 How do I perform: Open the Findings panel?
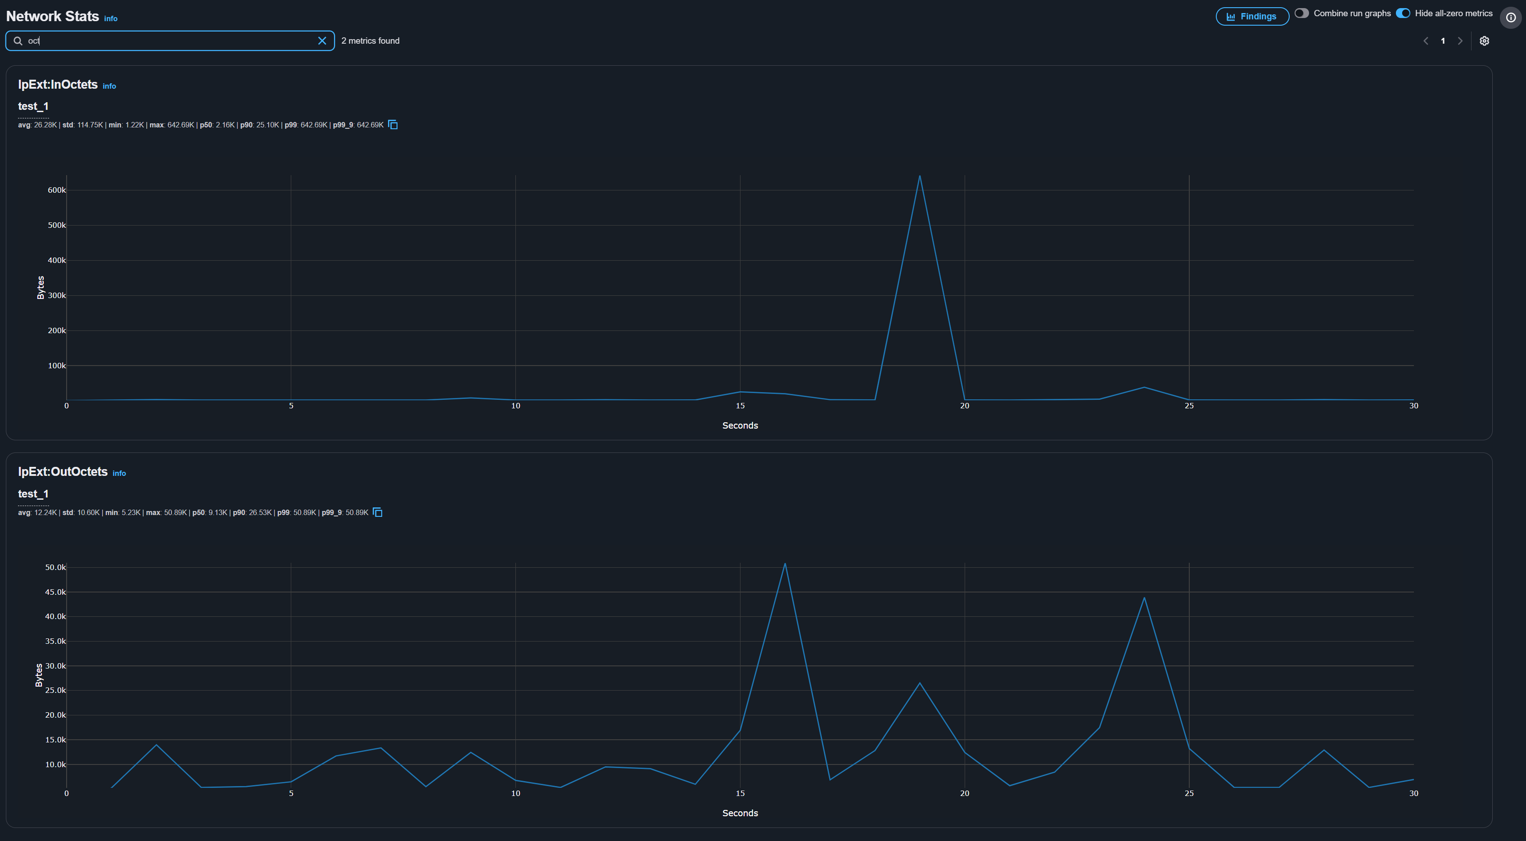coord(1252,16)
